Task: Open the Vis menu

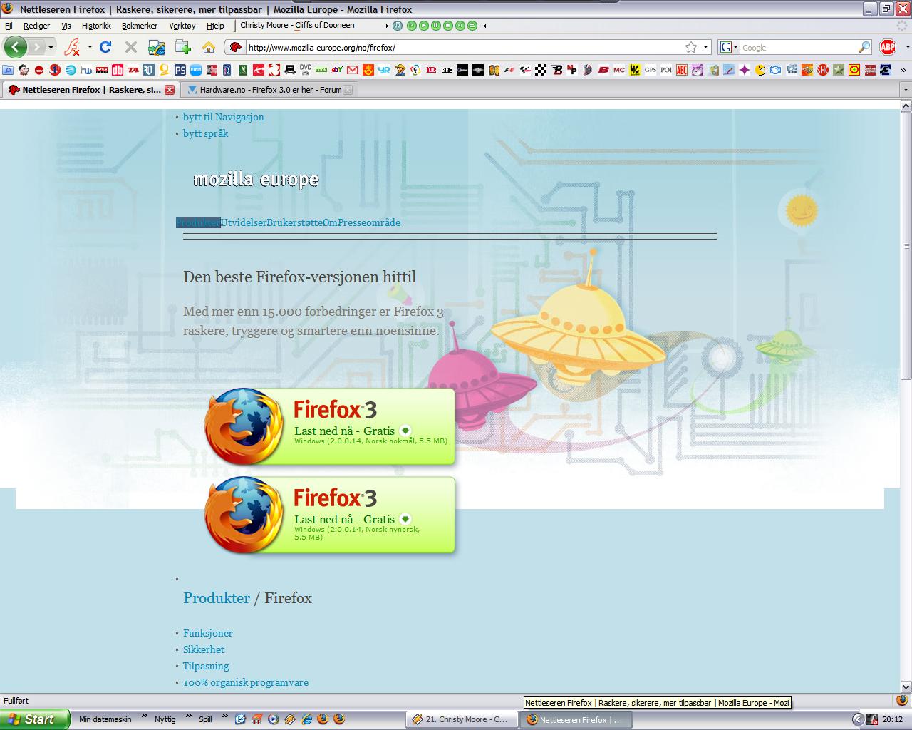Action: 66,26
